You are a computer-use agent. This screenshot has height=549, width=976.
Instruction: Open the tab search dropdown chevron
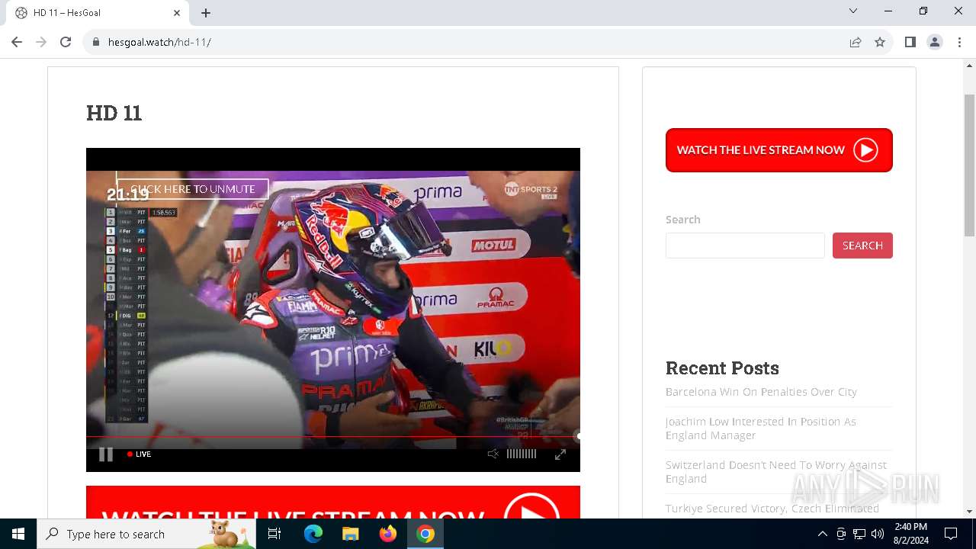pyautogui.click(x=853, y=11)
